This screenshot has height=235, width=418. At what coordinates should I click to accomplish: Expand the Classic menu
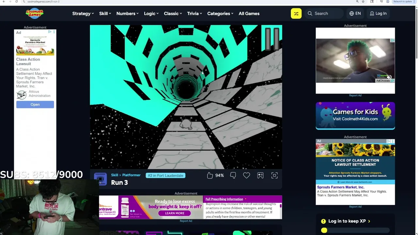click(173, 13)
